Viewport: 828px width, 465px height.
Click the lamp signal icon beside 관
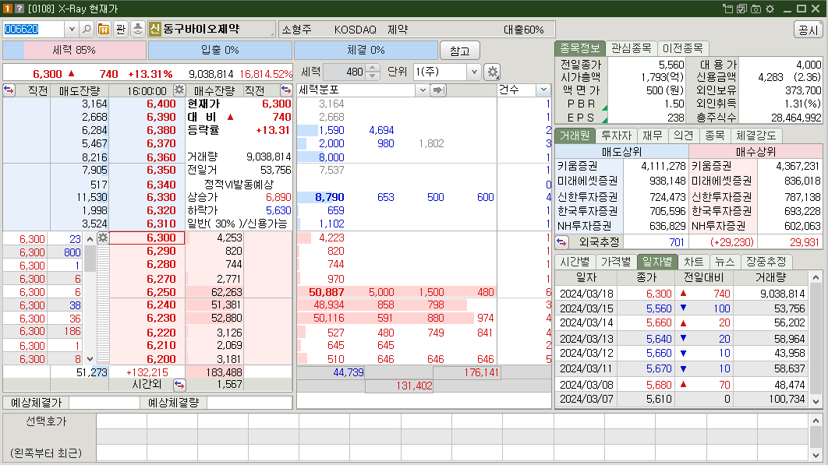click(x=138, y=29)
